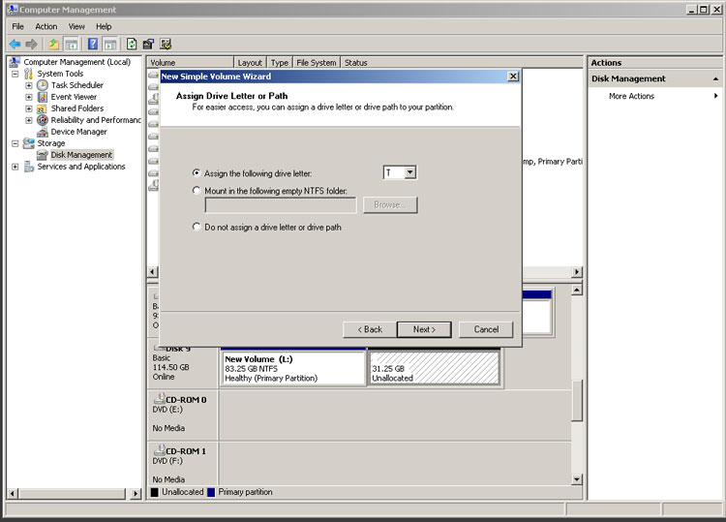Open the Help menu
The height and width of the screenshot is (522, 726).
coord(104,26)
